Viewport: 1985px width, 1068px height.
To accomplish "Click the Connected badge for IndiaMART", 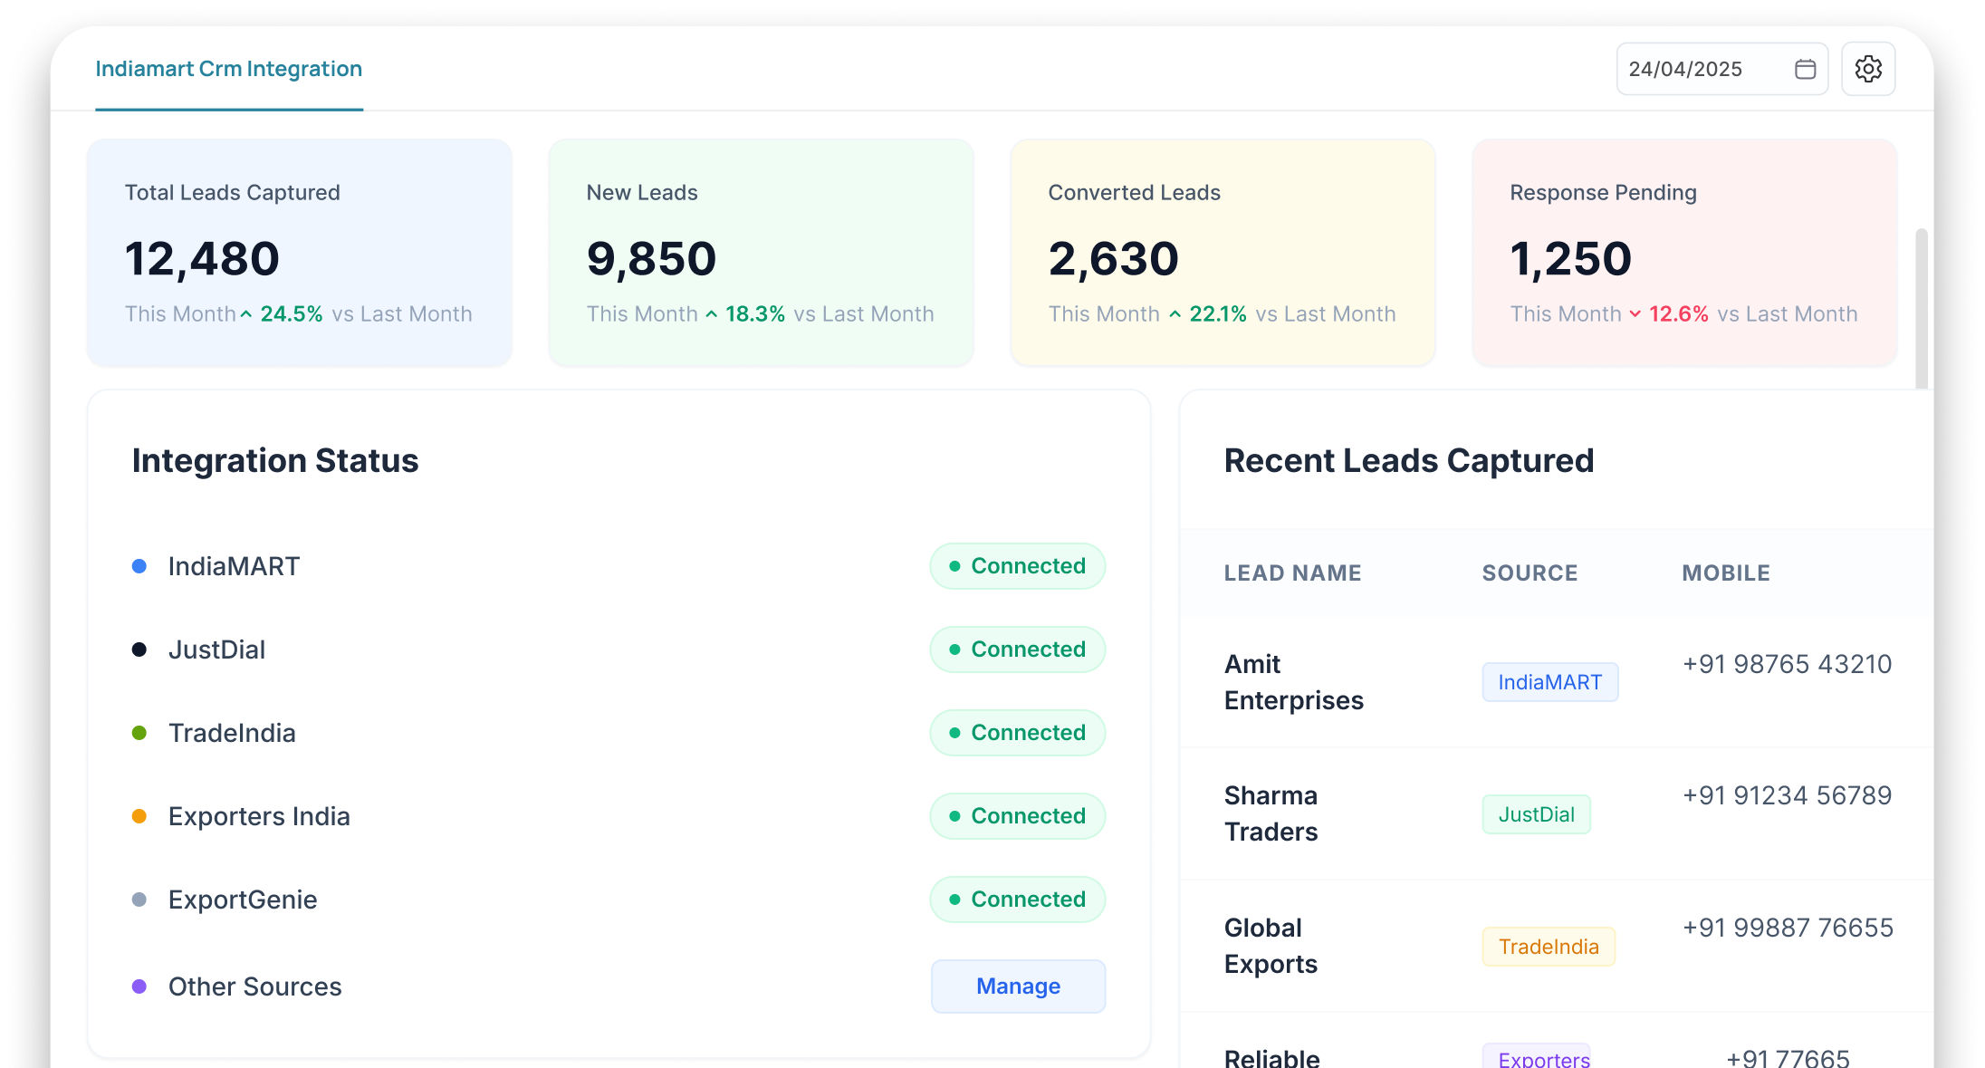I will click(1018, 566).
